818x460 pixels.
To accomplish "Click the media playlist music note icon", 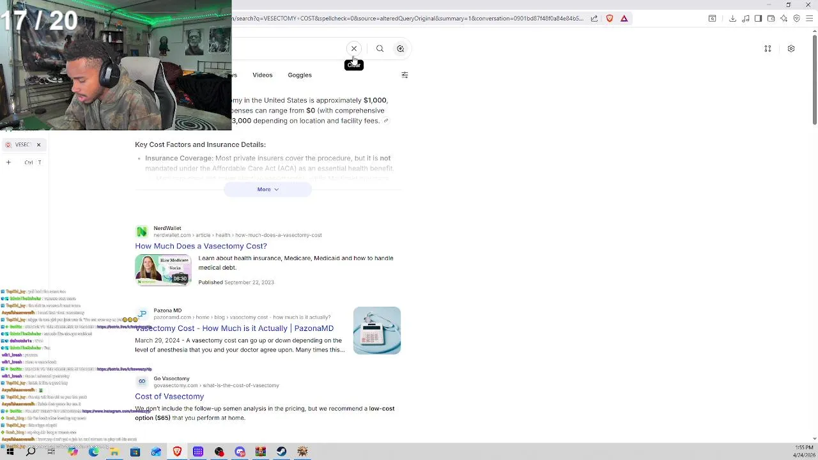I will pos(746,19).
